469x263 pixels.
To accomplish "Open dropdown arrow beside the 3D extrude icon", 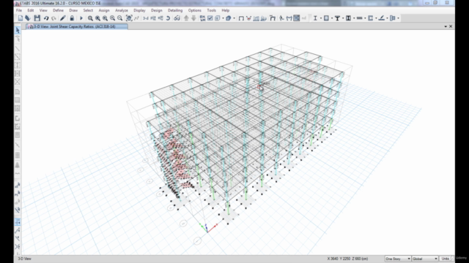I will click(x=234, y=18).
